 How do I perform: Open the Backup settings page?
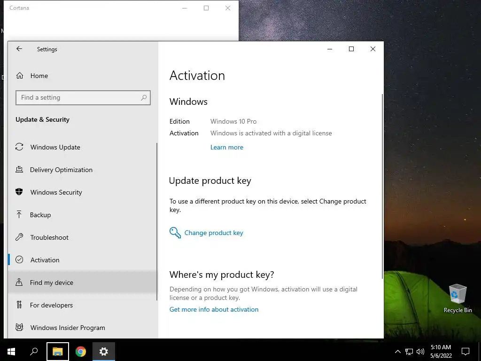pyautogui.click(x=82, y=215)
